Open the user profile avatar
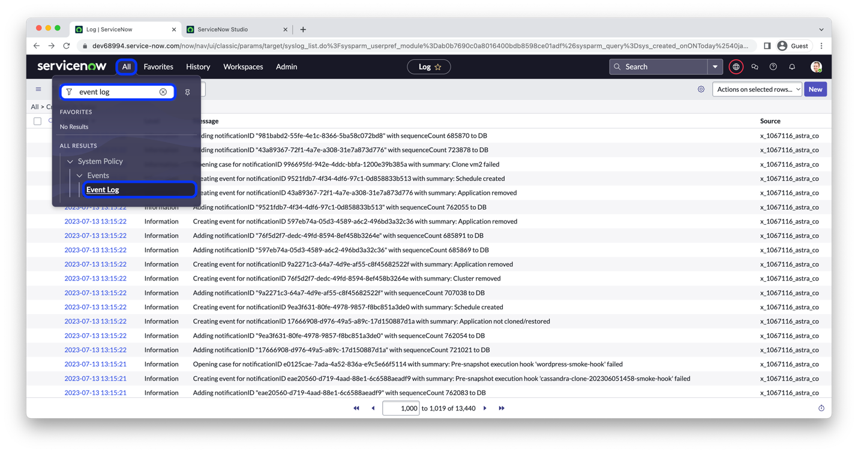Screen dimensions: 858x453 coord(816,67)
